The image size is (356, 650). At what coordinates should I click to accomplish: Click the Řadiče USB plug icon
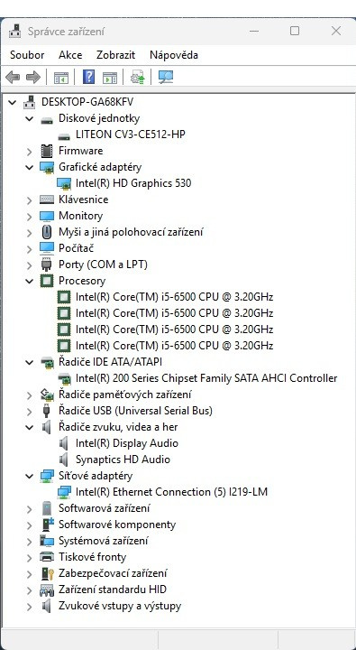[x=47, y=411]
